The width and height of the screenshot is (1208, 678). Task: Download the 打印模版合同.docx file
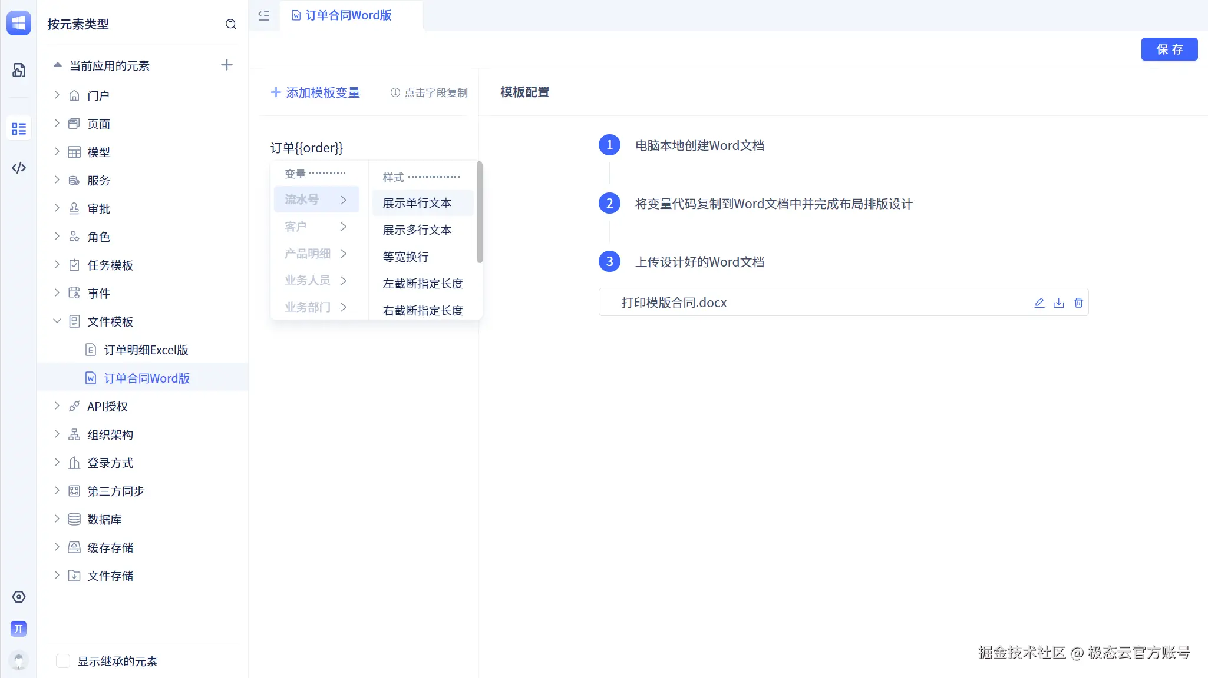1059,303
